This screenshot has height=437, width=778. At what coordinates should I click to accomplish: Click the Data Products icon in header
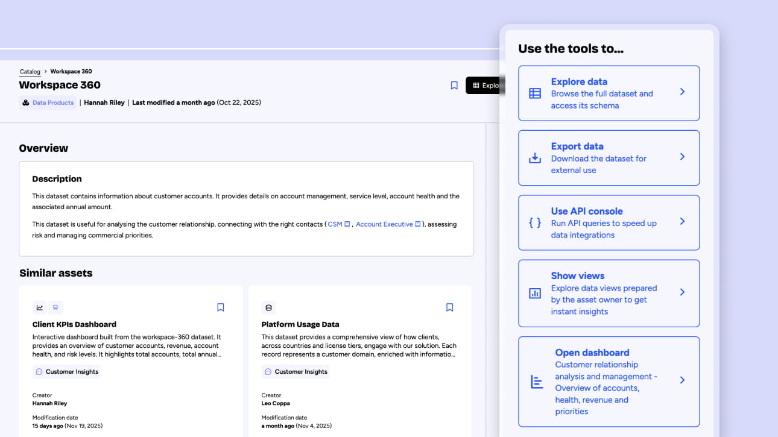(26, 102)
